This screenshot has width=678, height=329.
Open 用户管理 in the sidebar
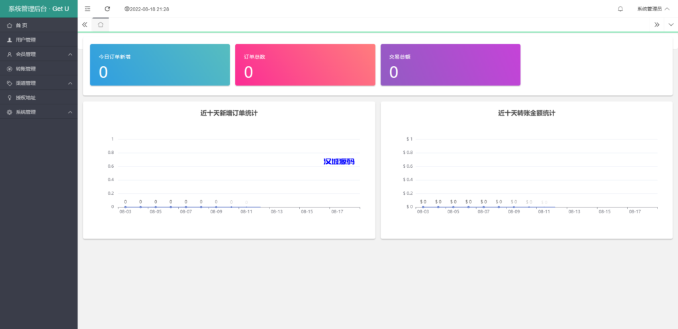coord(25,40)
